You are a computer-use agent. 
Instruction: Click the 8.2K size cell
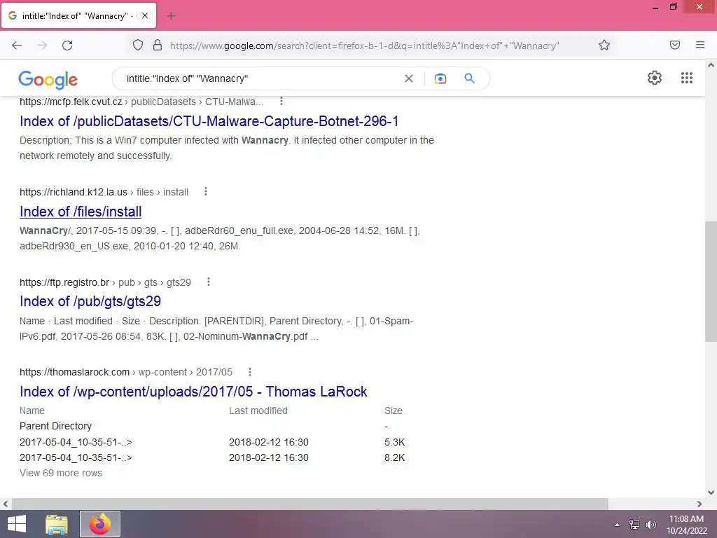tap(395, 457)
